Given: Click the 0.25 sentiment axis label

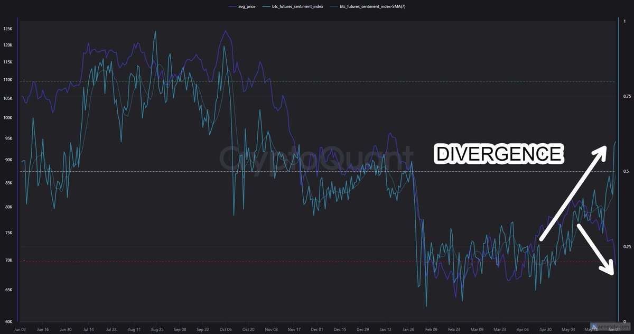Looking at the screenshot, I should [626, 247].
